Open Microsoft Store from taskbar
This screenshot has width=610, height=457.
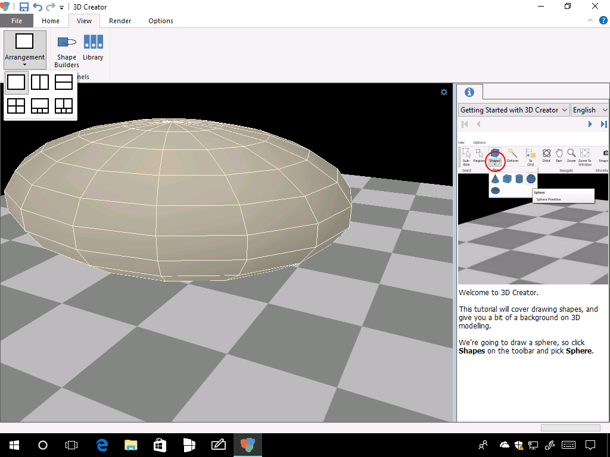[x=160, y=445]
